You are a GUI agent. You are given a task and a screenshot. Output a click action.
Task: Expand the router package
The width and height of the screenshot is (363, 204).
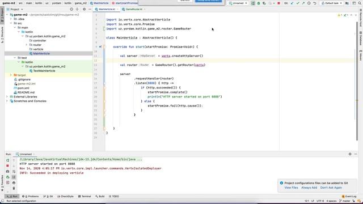(x=27, y=45)
